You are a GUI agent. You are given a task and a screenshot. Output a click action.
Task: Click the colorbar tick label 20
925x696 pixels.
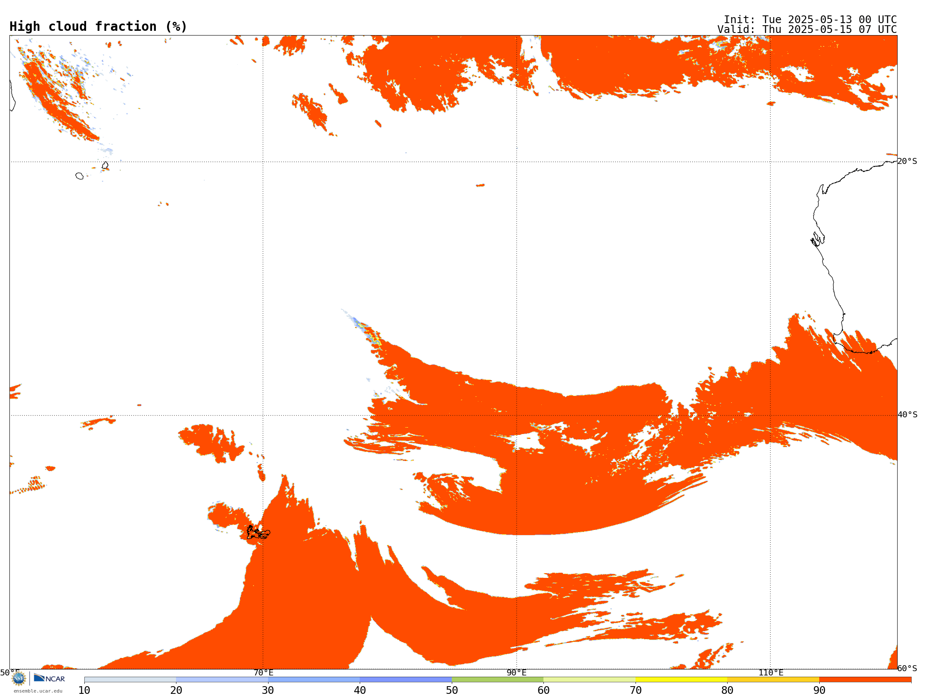pos(176,690)
